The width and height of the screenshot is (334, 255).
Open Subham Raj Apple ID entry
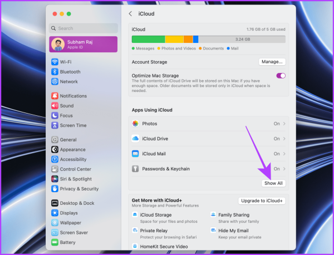(83, 45)
